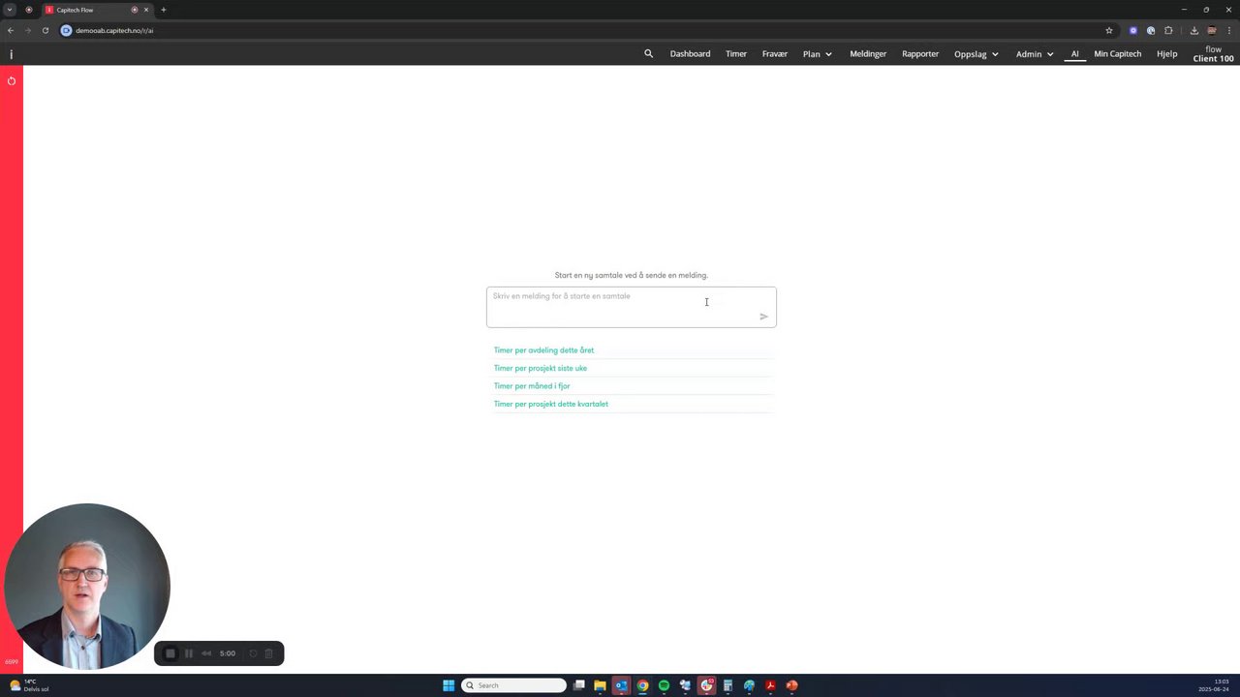Open Calculator from taskbar
1240x697 pixels.
(x=728, y=685)
